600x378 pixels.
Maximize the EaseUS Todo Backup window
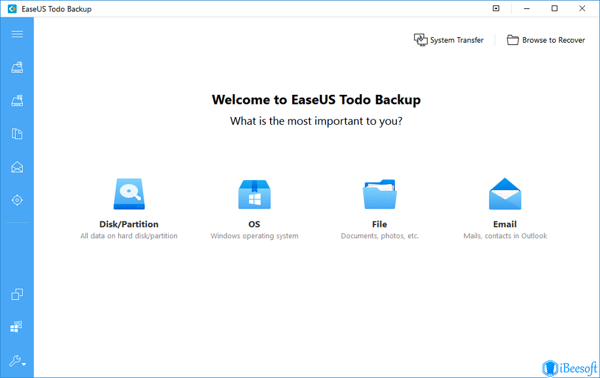coord(554,8)
